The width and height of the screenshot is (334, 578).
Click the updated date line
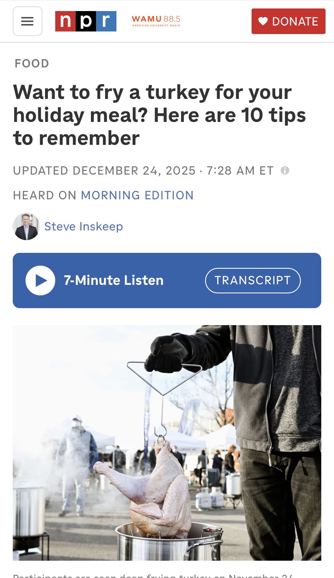(143, 171)
